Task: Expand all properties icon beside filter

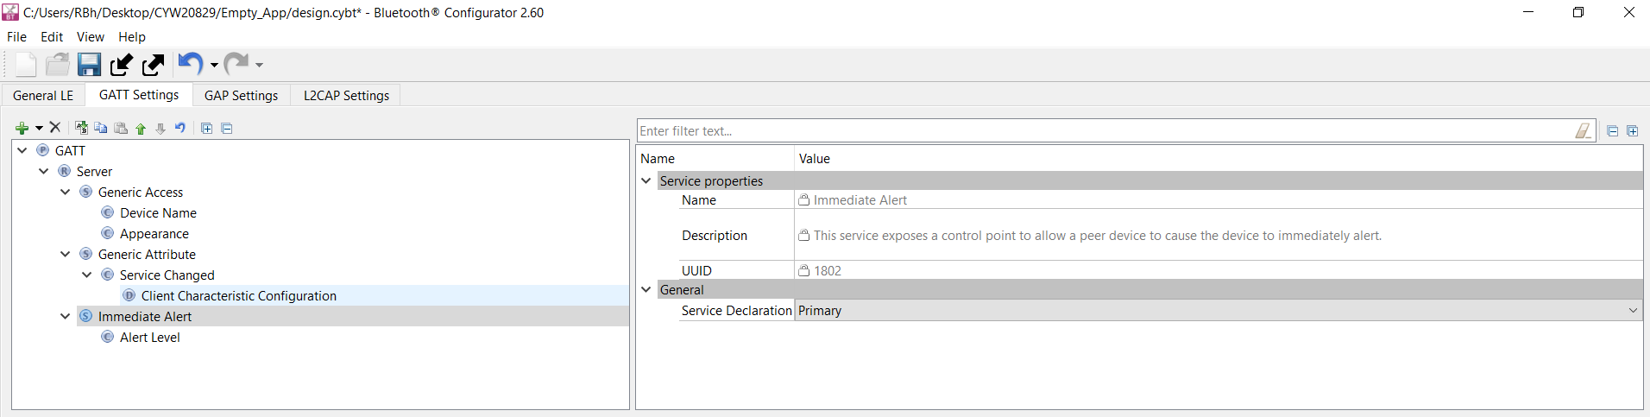Action: (x=1632, y=131)
